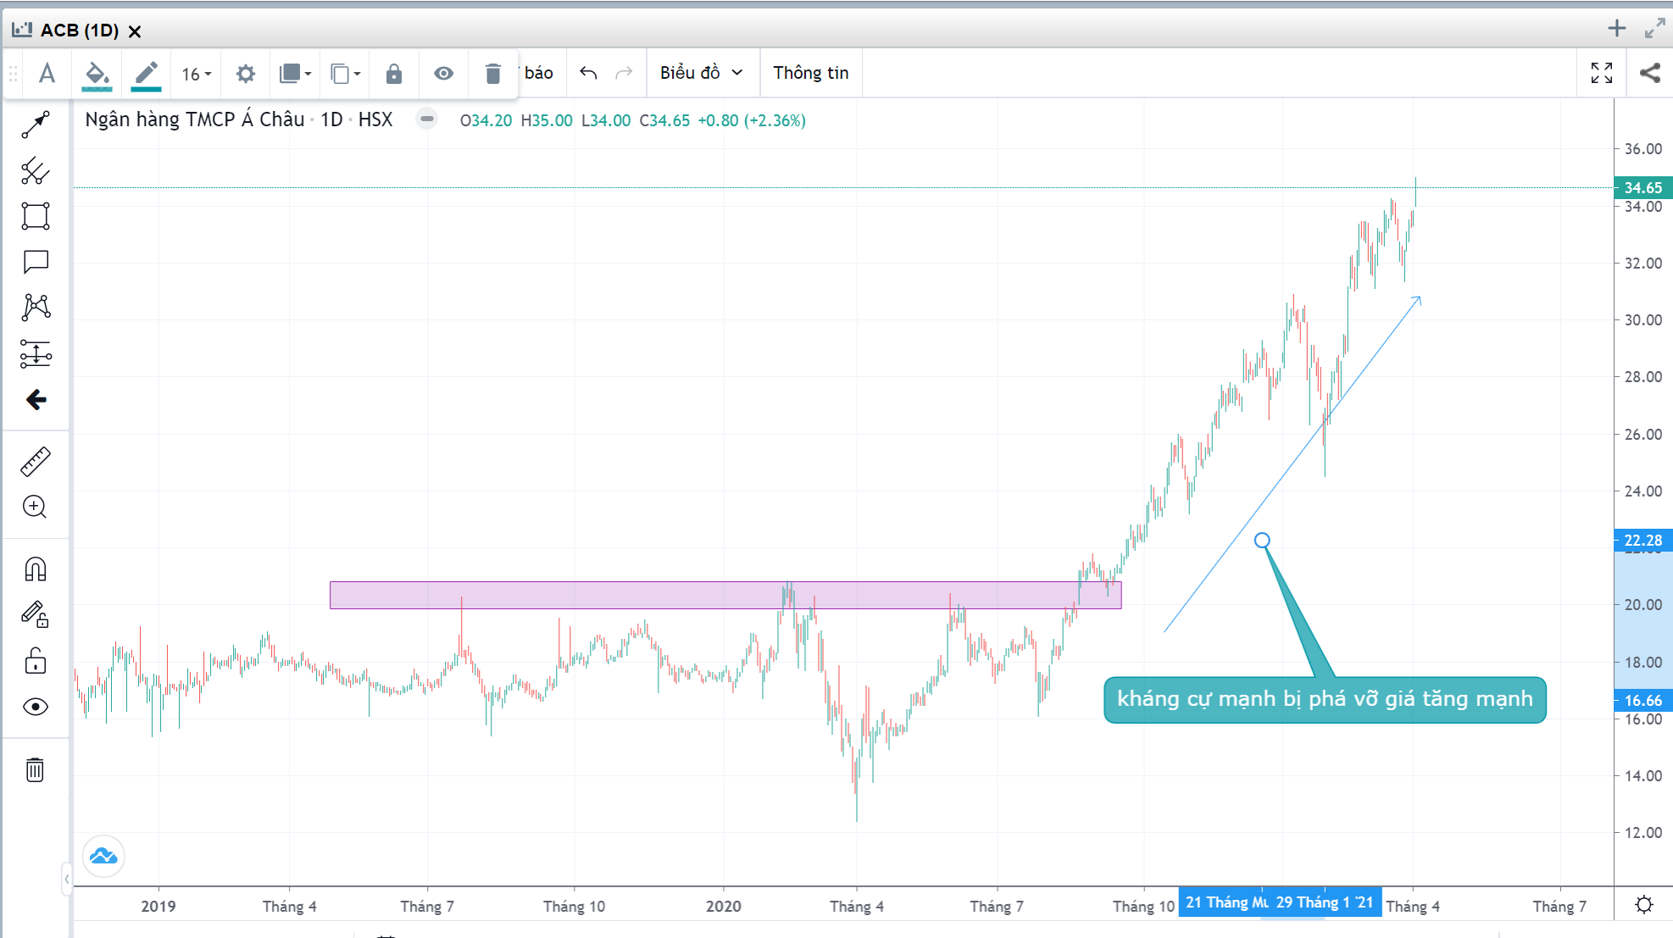Viewport: 1673px width, 938px height.
Task: Select the callout text 'kháng cự mạnh'
Action: click(1325, 699)
